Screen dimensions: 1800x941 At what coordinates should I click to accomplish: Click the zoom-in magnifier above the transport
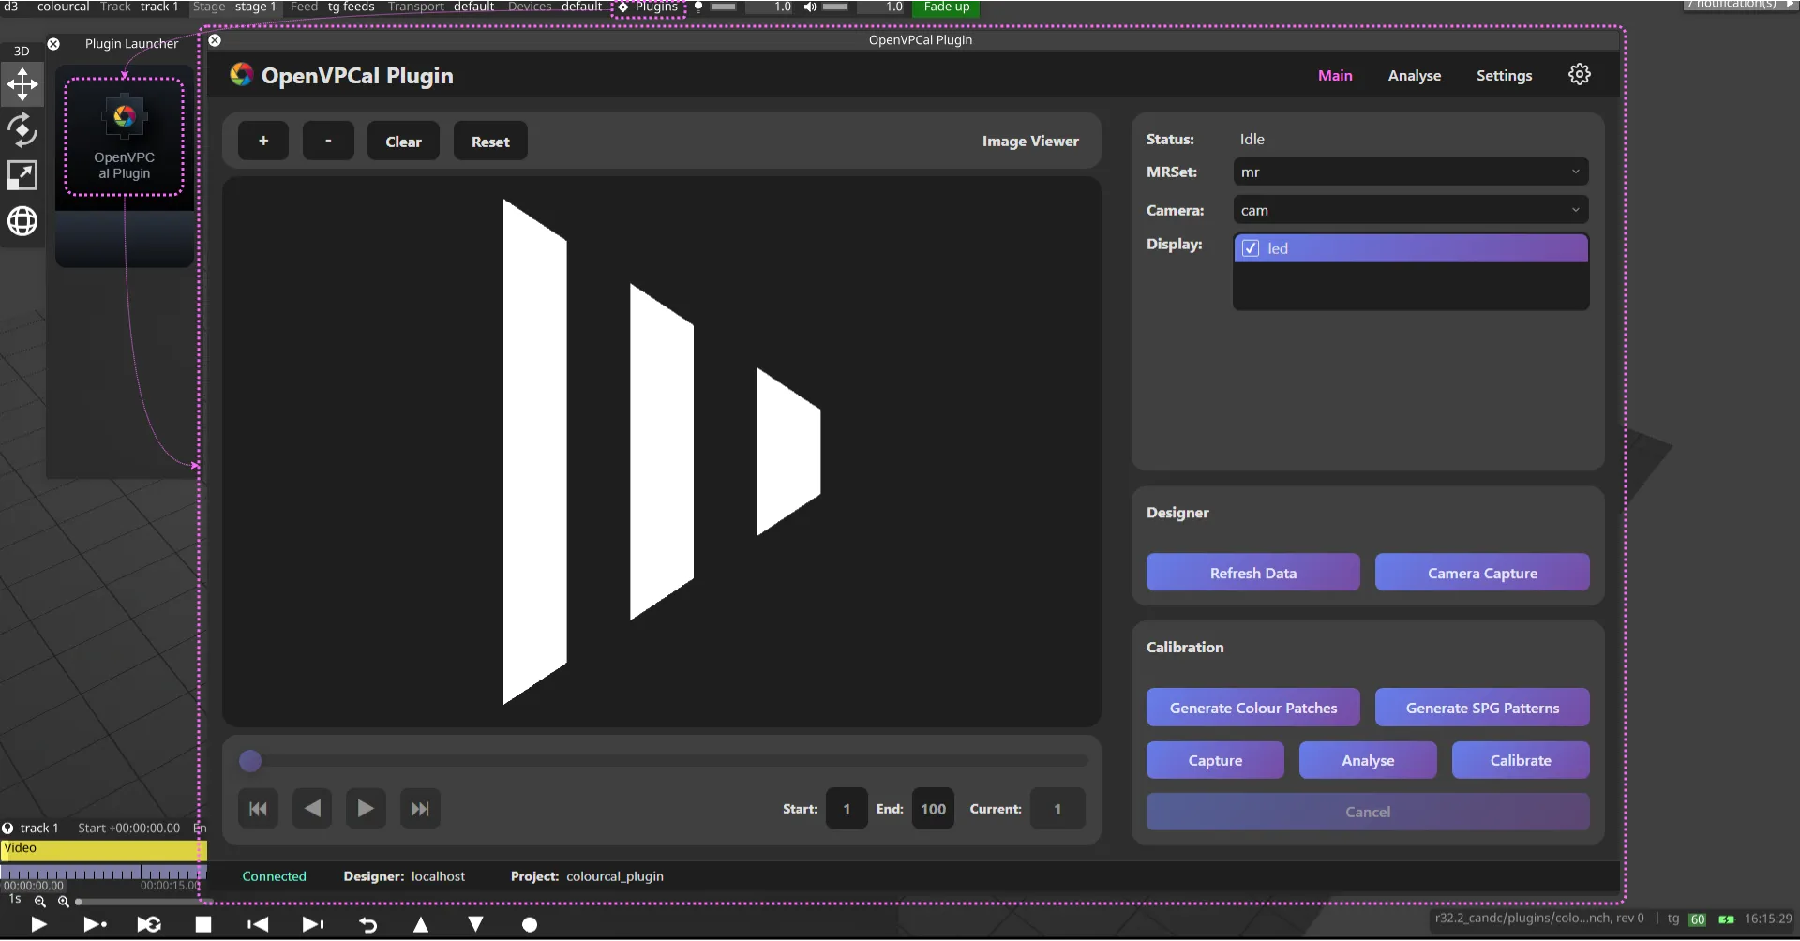tap(63, 902)
